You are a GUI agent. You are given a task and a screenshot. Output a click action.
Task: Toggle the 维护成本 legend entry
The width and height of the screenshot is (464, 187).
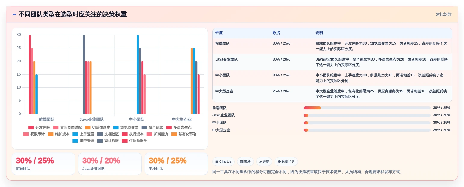59,134
